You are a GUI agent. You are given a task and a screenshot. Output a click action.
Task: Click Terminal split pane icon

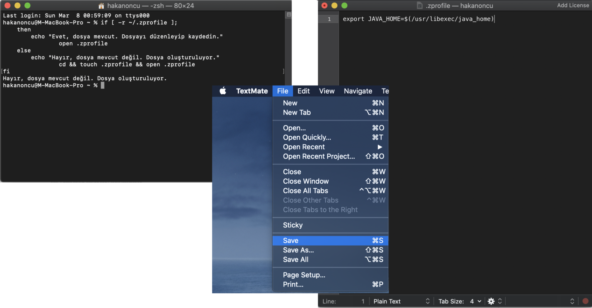289,15
